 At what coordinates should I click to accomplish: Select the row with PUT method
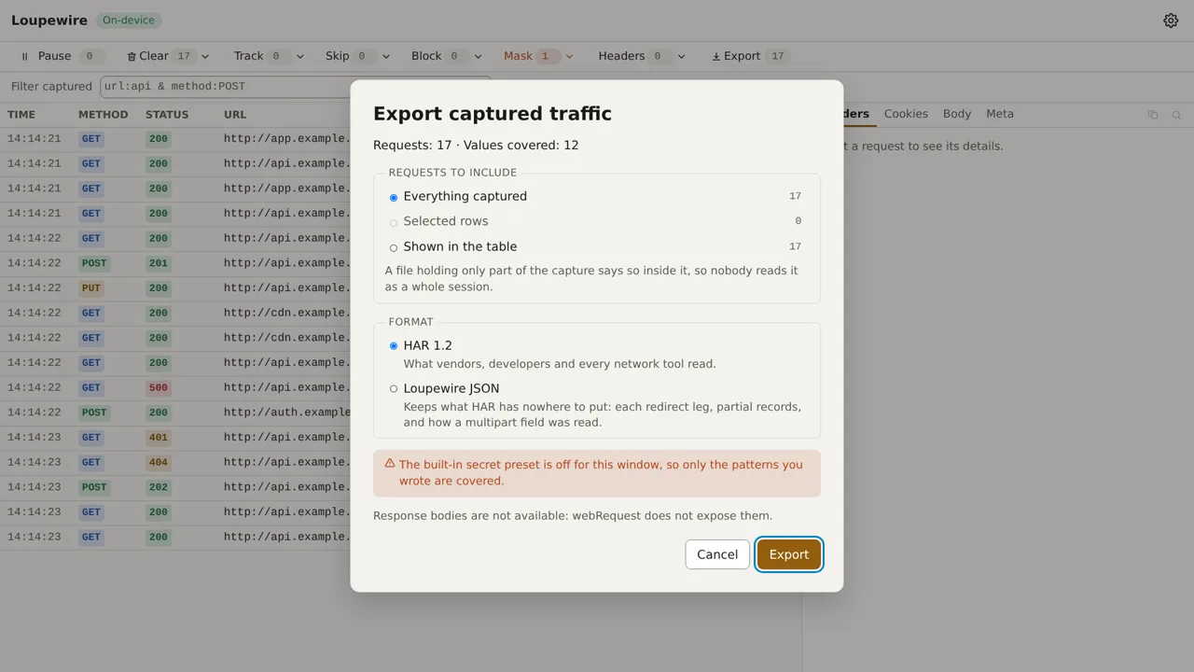[175, 288]
